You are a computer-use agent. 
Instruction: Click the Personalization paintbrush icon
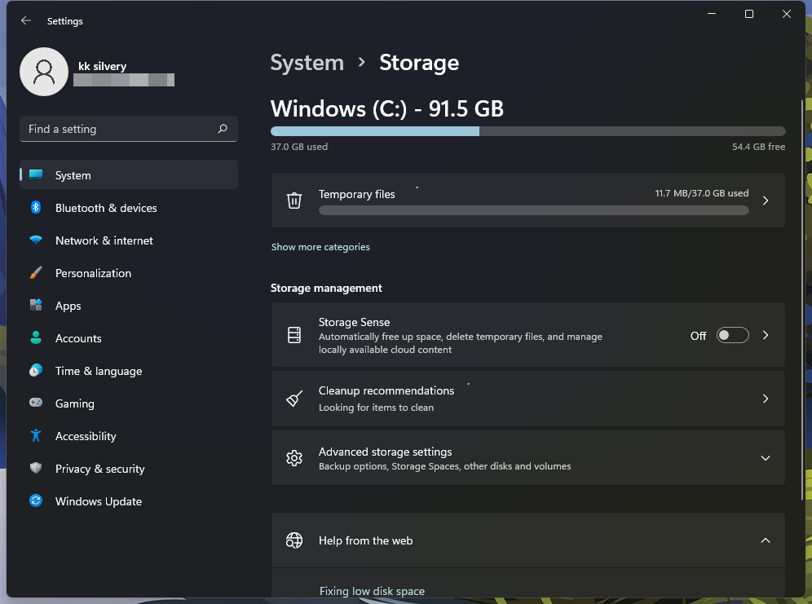pos(36,273)
